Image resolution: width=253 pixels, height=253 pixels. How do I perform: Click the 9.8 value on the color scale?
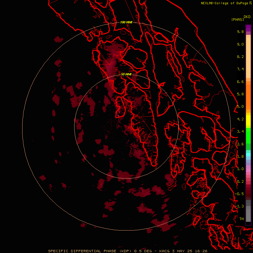(240, 31)
